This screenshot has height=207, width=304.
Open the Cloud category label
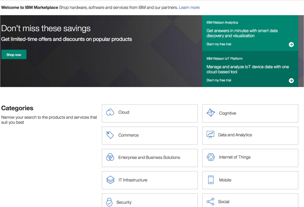click(124, 112)
